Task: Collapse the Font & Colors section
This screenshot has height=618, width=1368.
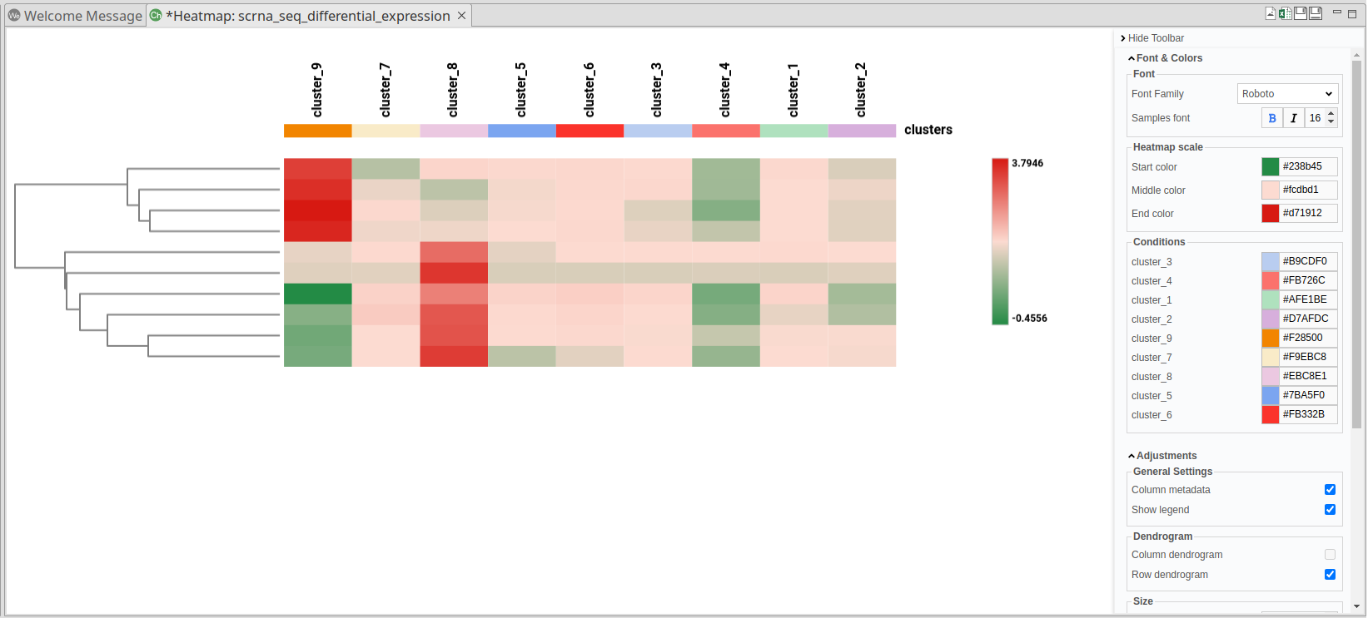Action: pos(1165,58)
